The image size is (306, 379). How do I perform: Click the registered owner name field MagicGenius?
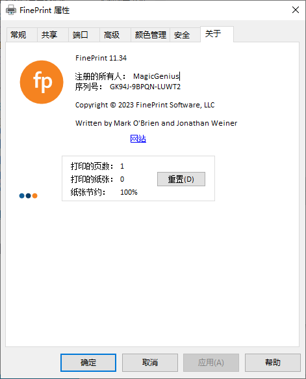point(157,76)
